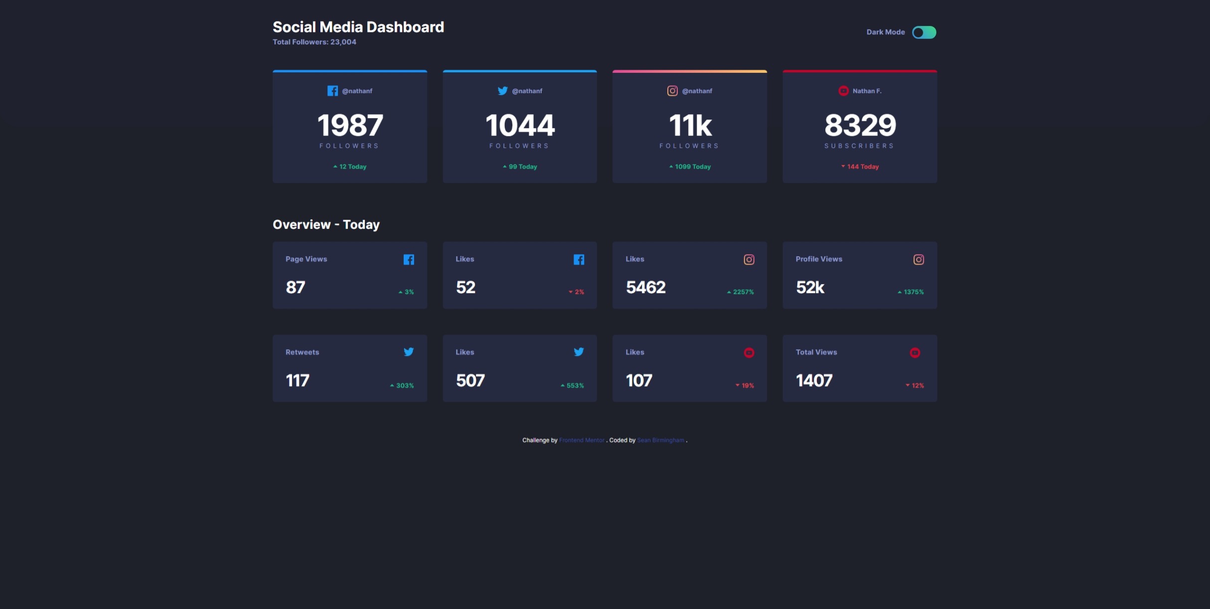Click YouTube icon beside Nathan F.
Image resolution: width=1210 pixels, height=609 pixels.
(843, 91)
